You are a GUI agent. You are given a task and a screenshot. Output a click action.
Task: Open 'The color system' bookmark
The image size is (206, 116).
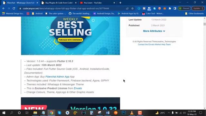pyautogui.click(x=56, y=14)
